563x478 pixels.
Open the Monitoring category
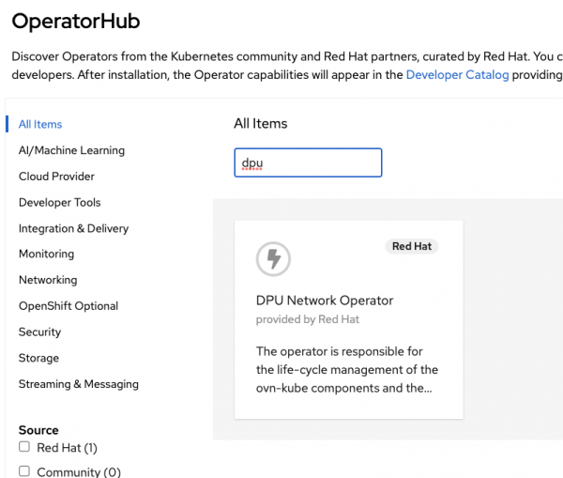(46, 254)
